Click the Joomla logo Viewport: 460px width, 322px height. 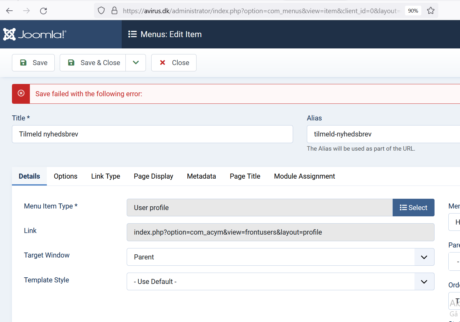coord(35,34)
